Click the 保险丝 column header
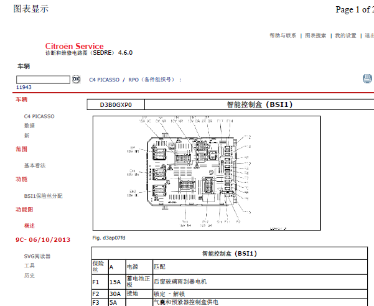The width and height of the screenshot is (374, 306). pos(100,267)
